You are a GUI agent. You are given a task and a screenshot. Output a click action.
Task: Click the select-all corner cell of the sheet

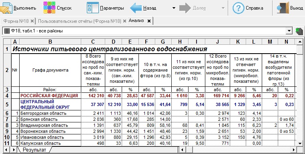coord(7,42)
